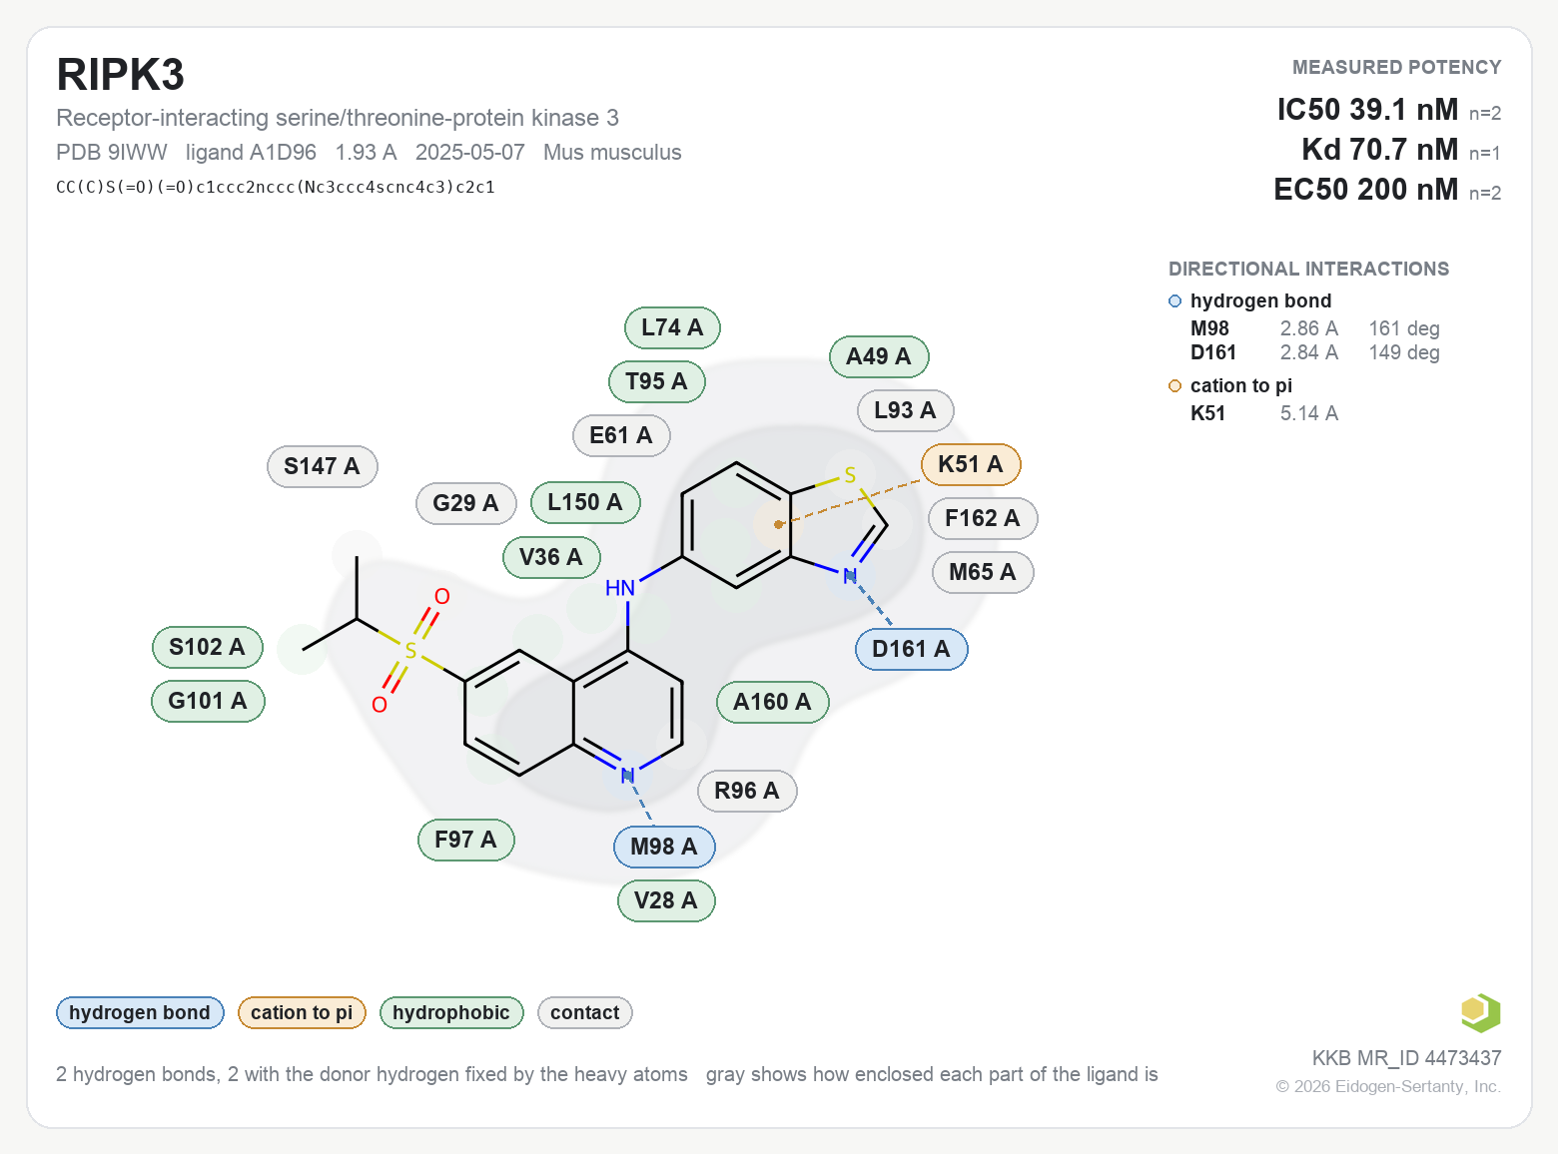Click residue label E61 A
This screenshot has height=1154, width=1558.
click(x=620, y=435)
